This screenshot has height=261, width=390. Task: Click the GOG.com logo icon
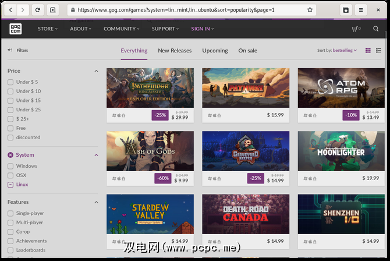[x=15, y=29]
